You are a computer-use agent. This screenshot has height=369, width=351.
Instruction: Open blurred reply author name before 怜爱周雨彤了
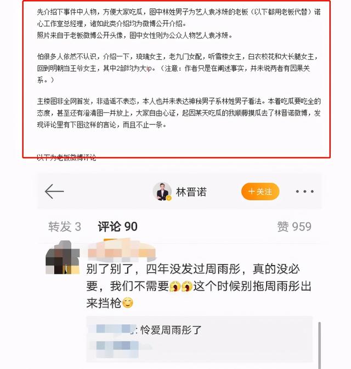coord(114,329)
